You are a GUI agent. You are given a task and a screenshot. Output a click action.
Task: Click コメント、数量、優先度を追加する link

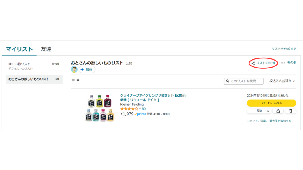(269, 121)
